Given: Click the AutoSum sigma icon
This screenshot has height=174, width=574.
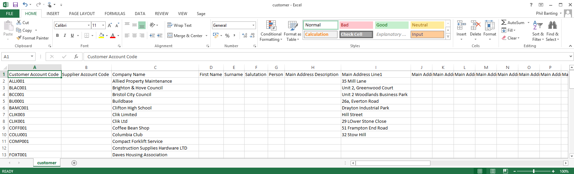Looking at the screenshot, I should [504, 22].
